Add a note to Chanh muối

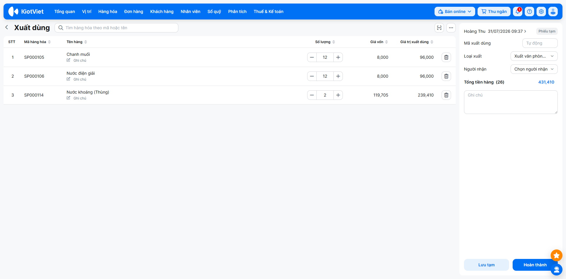coord(77,60)
